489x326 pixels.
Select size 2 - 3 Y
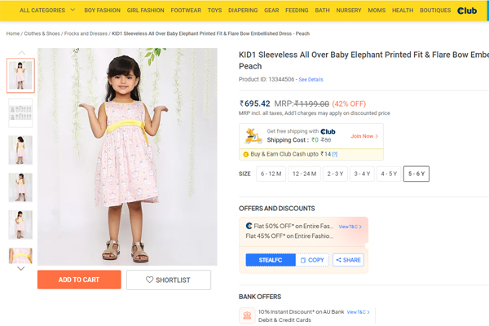335,174
